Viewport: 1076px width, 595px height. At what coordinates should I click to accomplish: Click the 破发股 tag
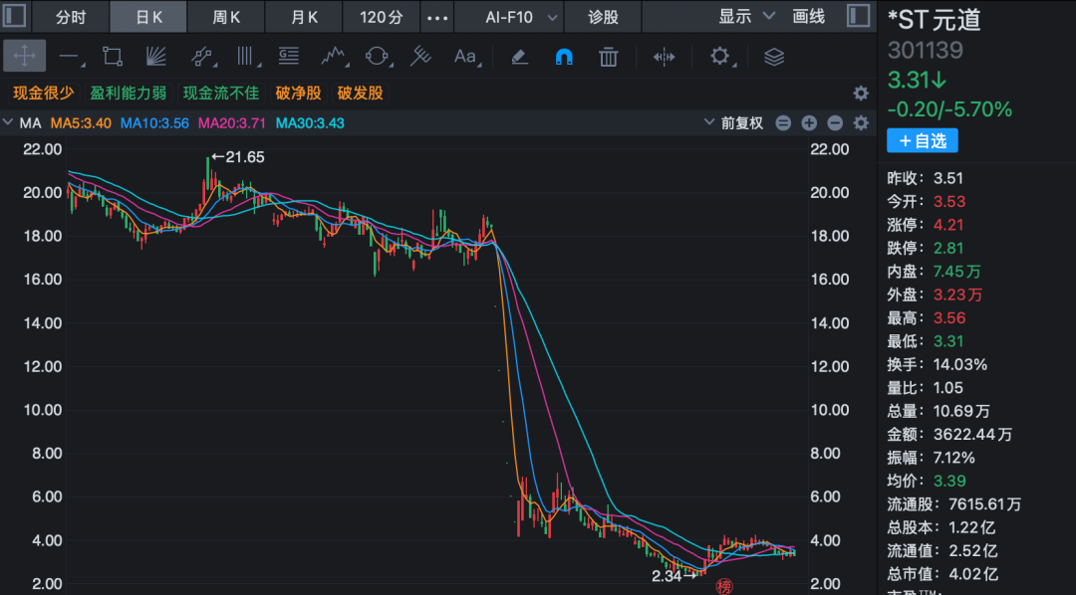[x=361, y=94]
